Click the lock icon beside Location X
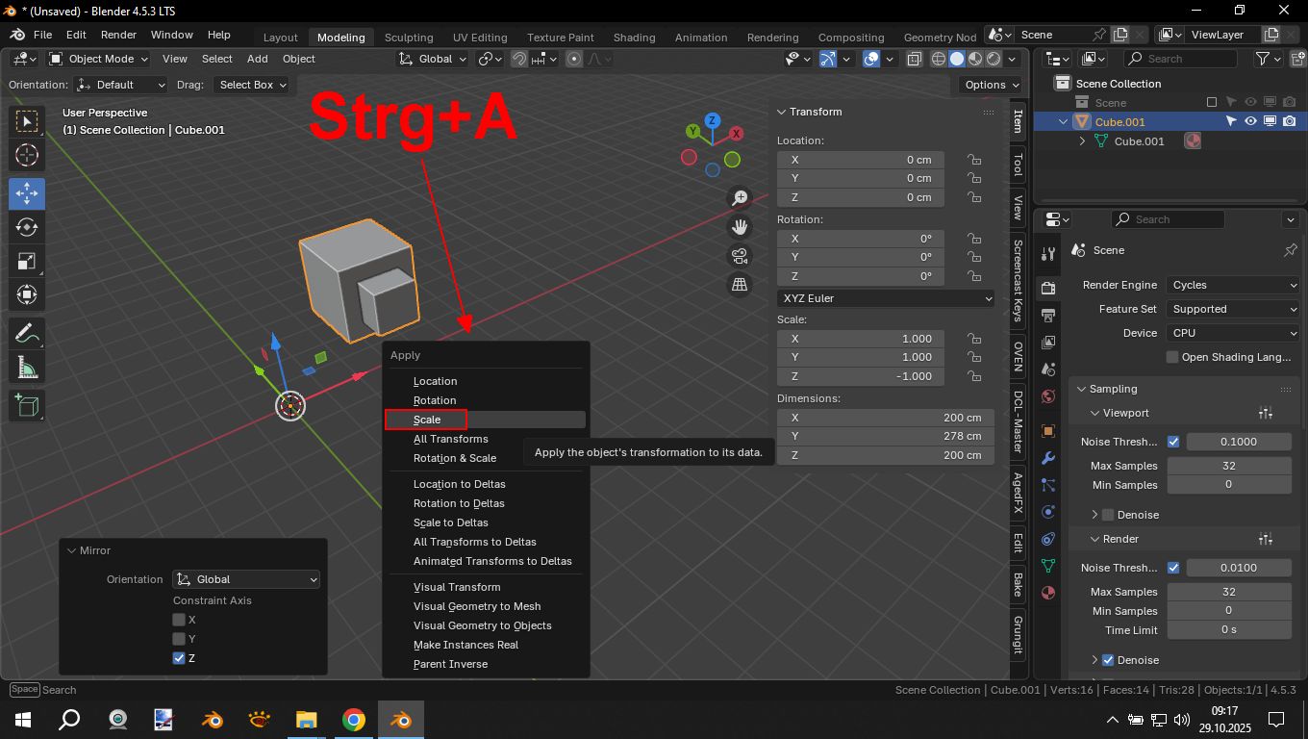Image resolution: width=1308 pixels, height=739 pixels. point(974,160)
